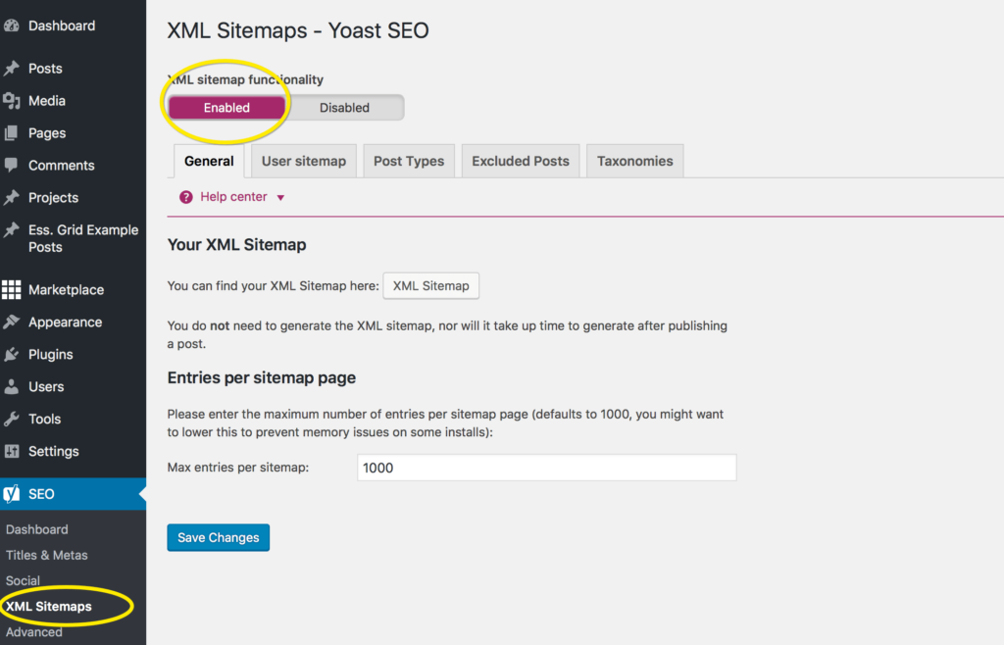Click the Appearance paintbrush icon
The width and height of the screenshot is (1004, 645).
pos(11,322)
